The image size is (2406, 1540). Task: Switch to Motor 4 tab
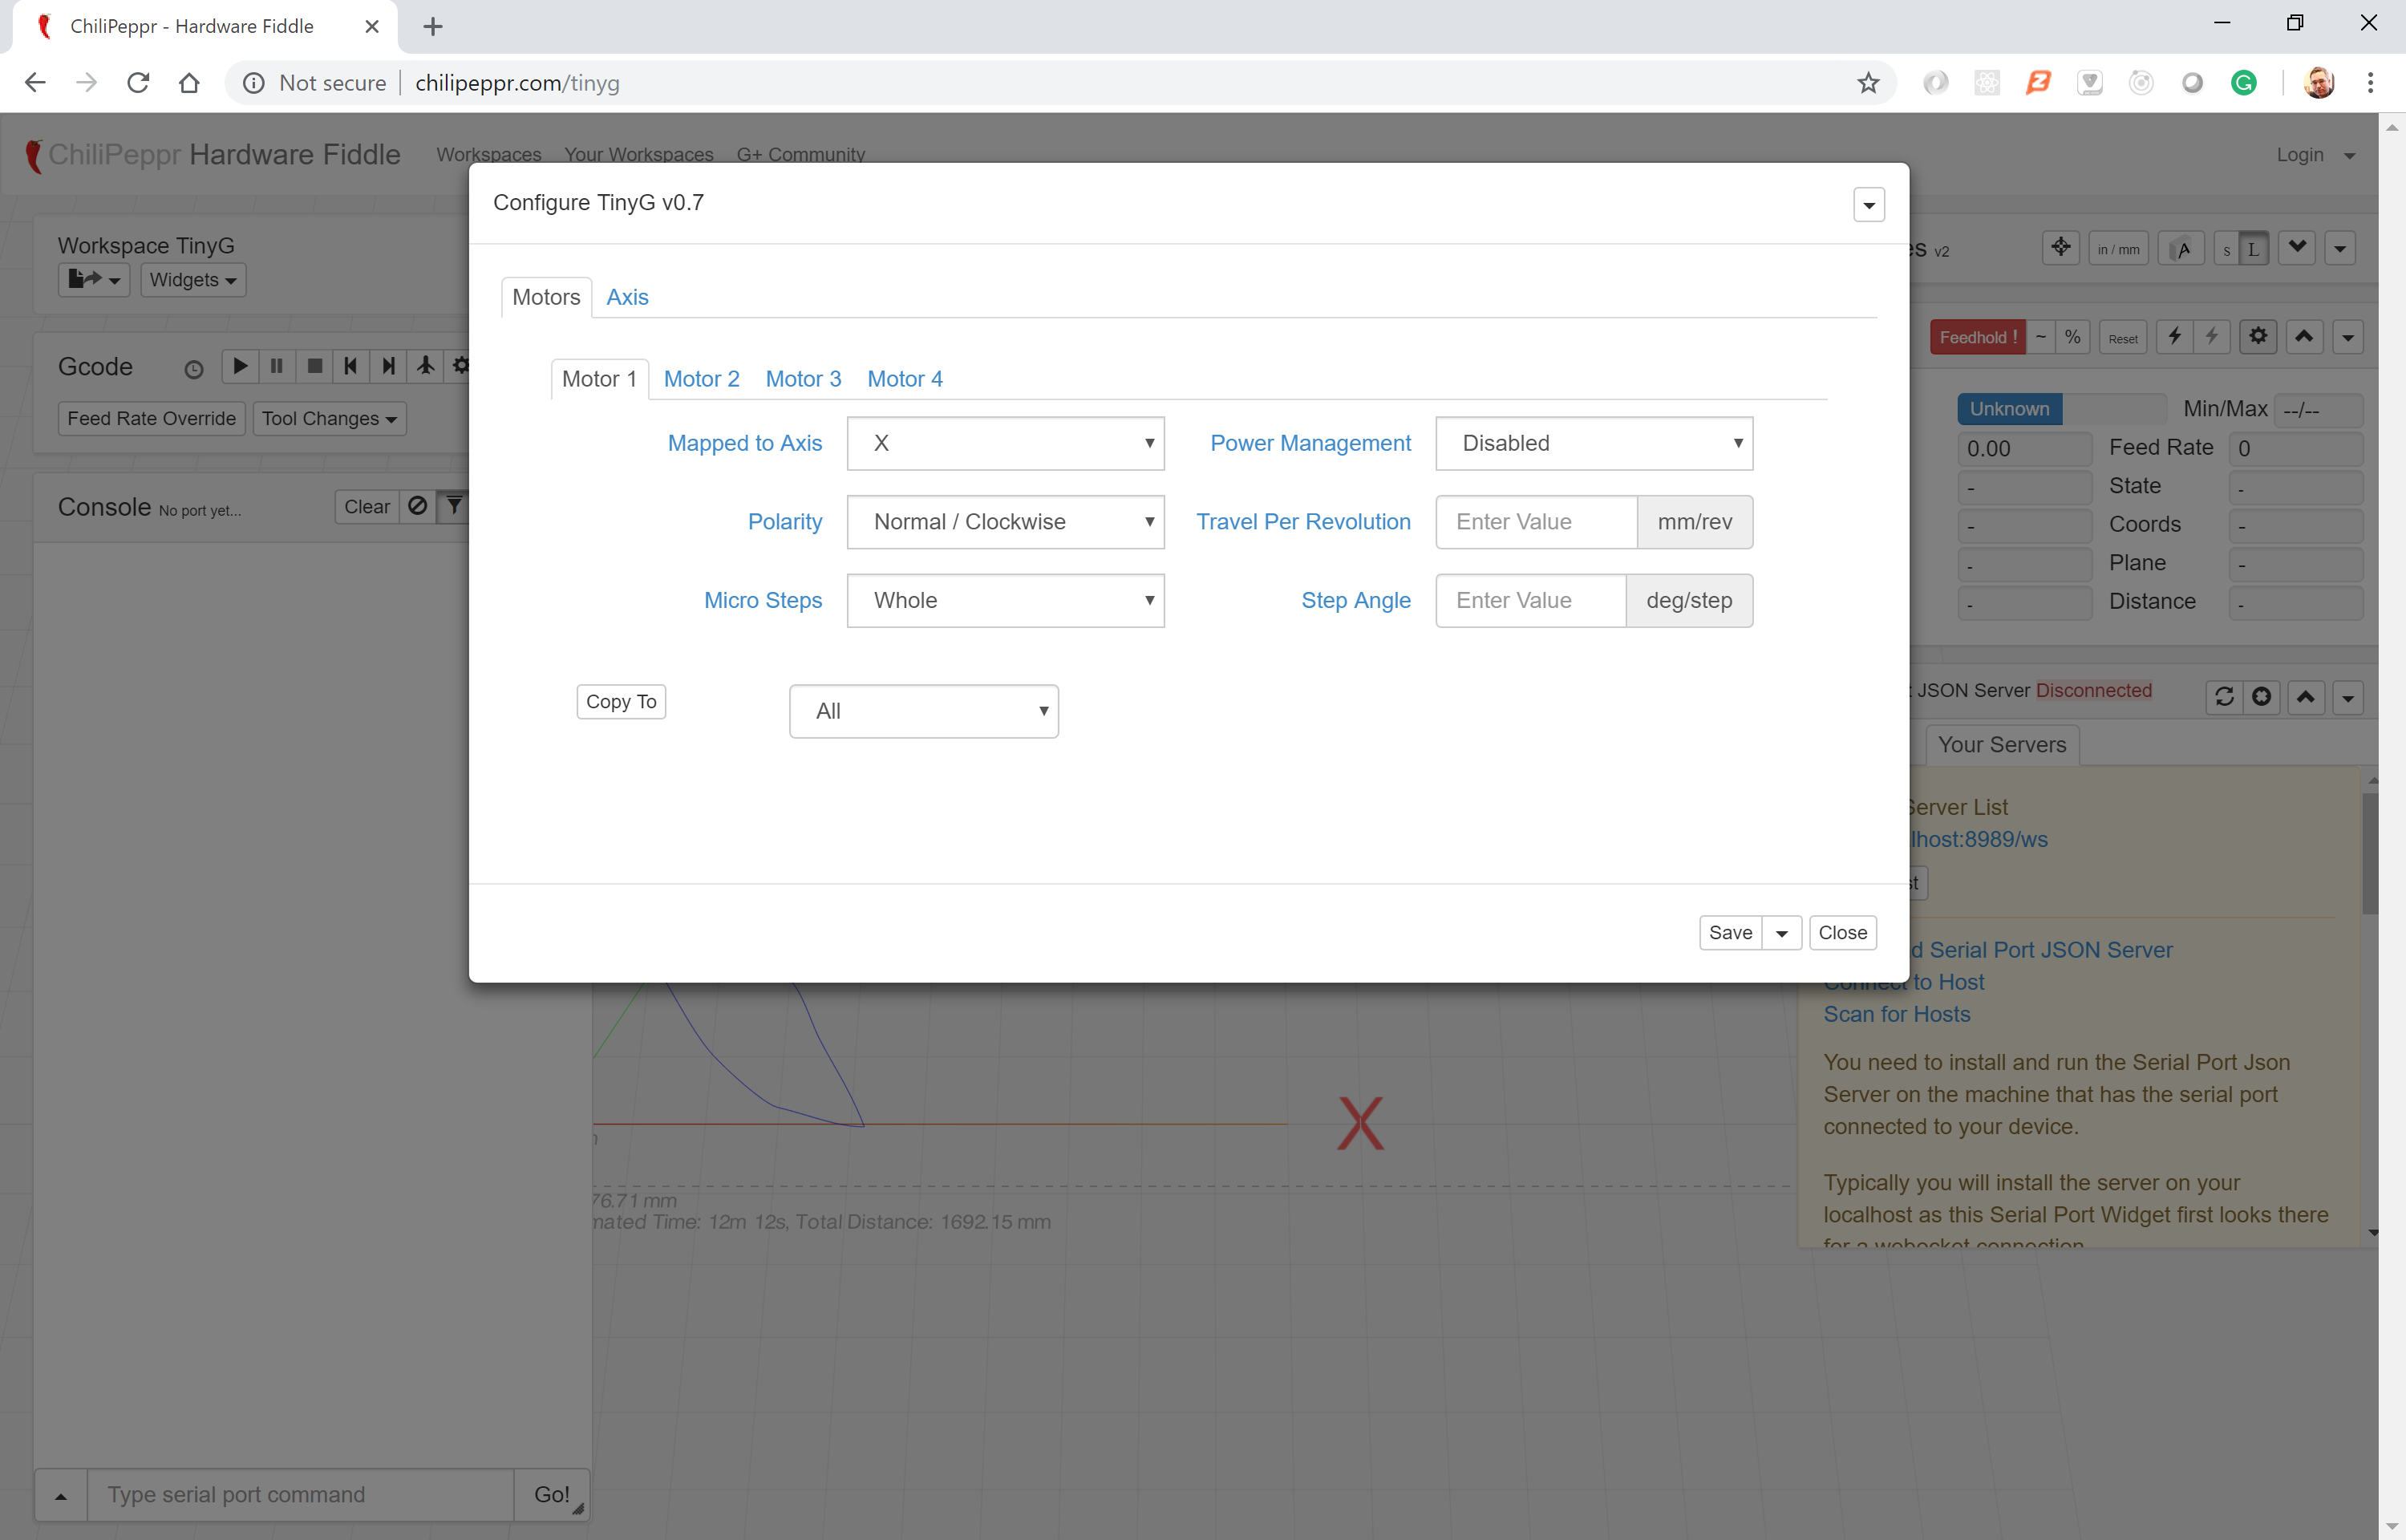click(905, 379)
